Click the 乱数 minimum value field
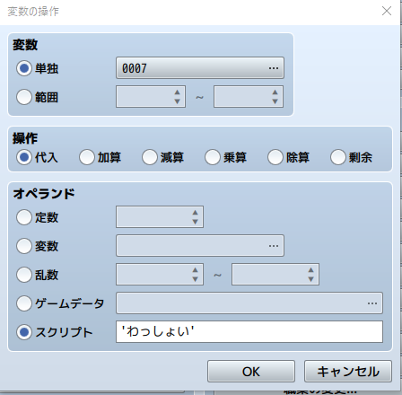Viewport: 402px width, 395px height. point(160,274)
